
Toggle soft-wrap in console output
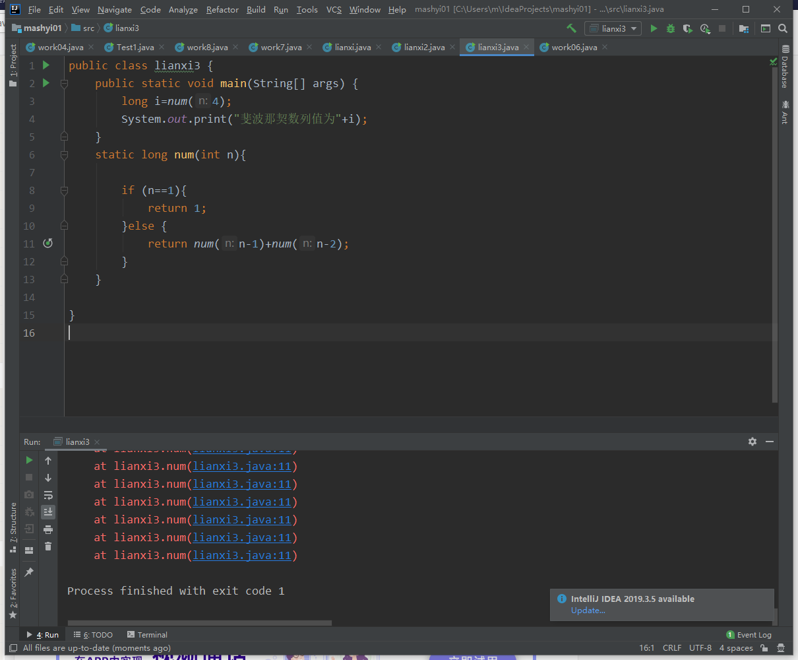[x=48, y=494]
